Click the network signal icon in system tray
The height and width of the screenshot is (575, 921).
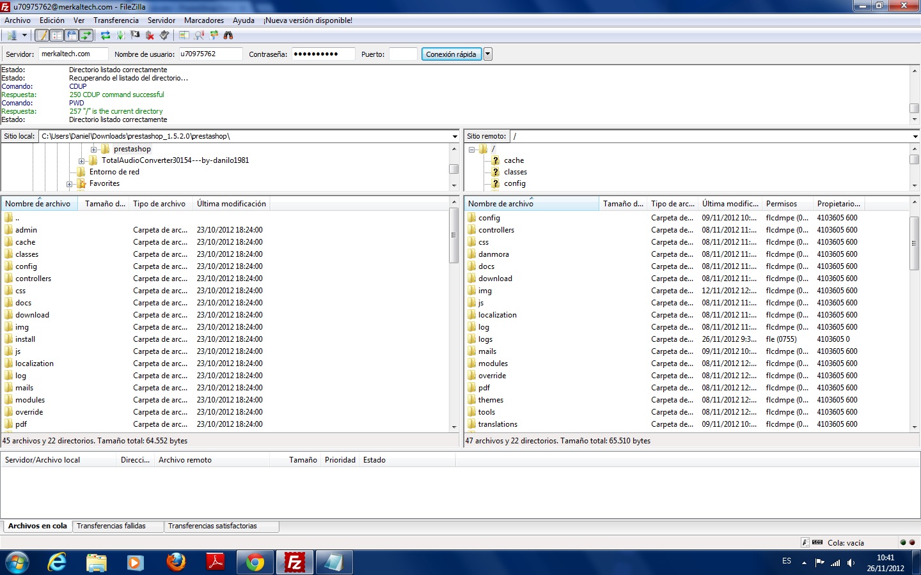pyautogui.click(x=835, y=563)
